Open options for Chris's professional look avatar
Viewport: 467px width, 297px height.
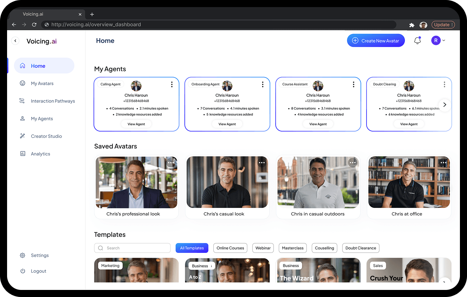coord(171,163)
